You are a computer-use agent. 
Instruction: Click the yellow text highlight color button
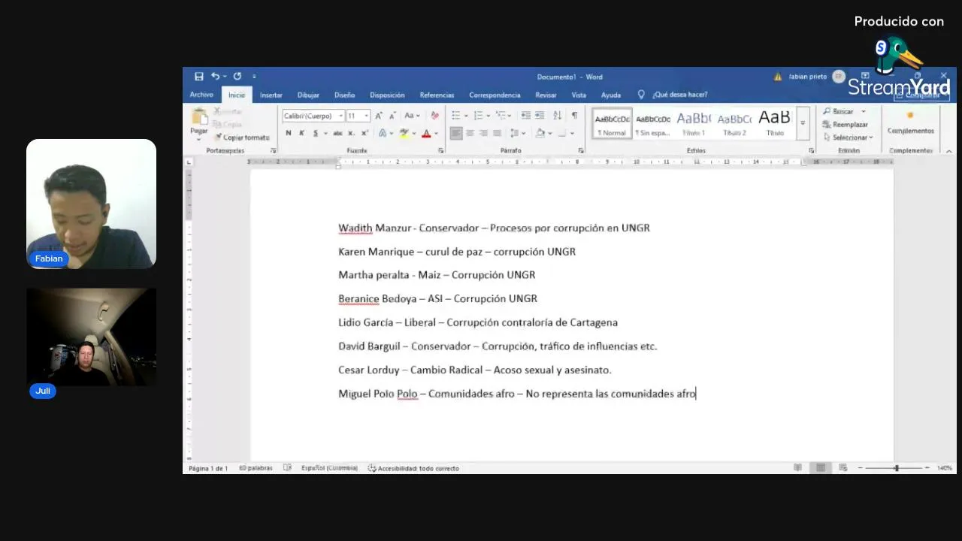tap(404, 133)
